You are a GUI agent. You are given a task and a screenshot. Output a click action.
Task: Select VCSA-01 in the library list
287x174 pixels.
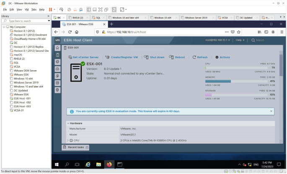(19, 110)
